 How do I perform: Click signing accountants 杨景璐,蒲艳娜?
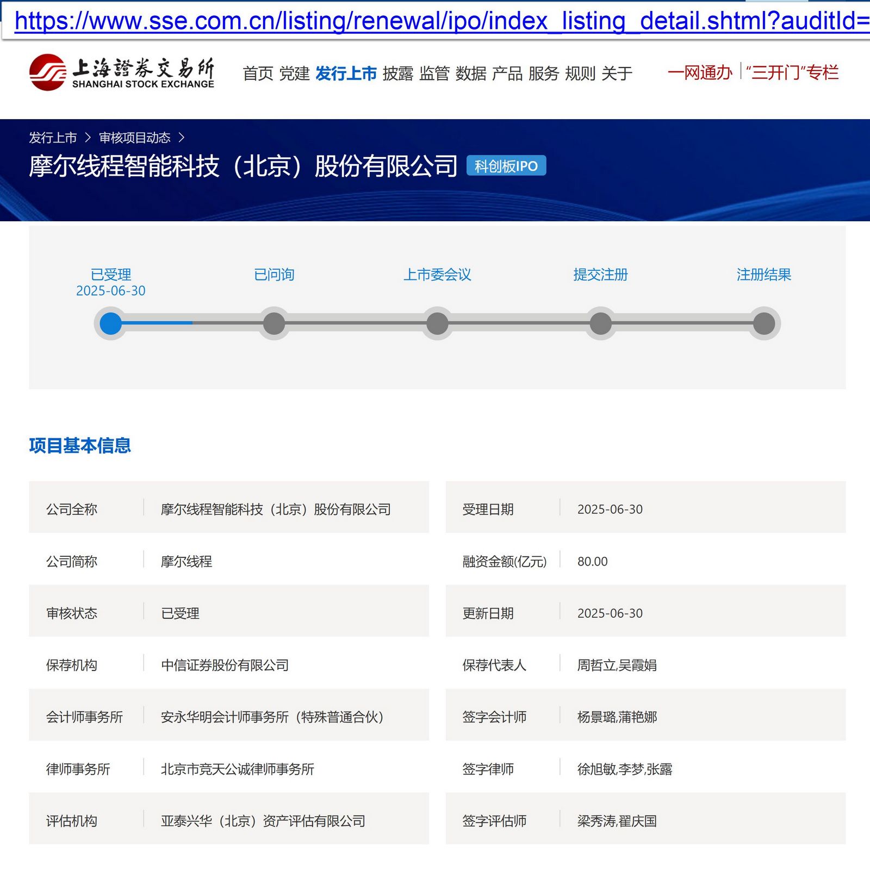[x=617, y=717]
